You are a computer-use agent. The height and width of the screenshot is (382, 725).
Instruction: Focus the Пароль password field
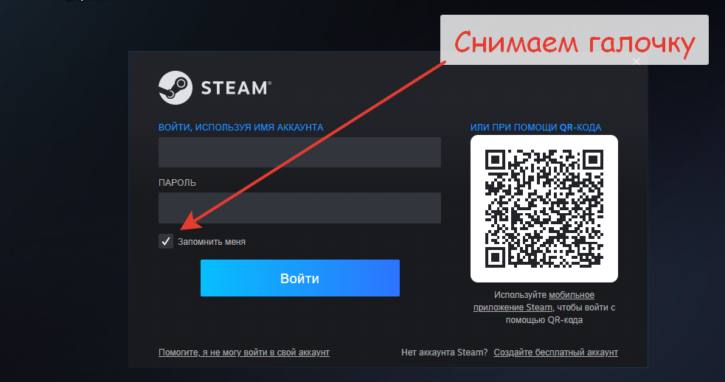299,208
